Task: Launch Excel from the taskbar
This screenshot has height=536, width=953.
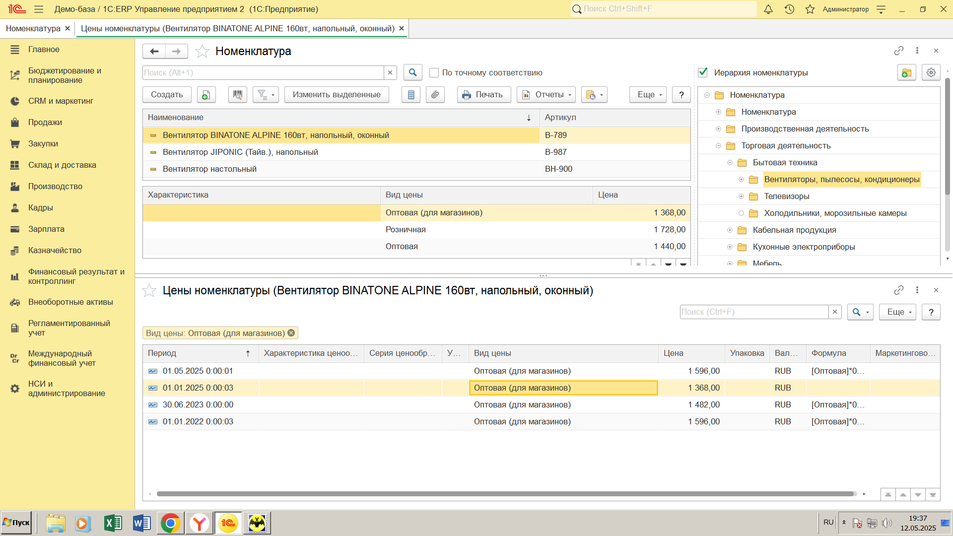Action: pos(113,523)
